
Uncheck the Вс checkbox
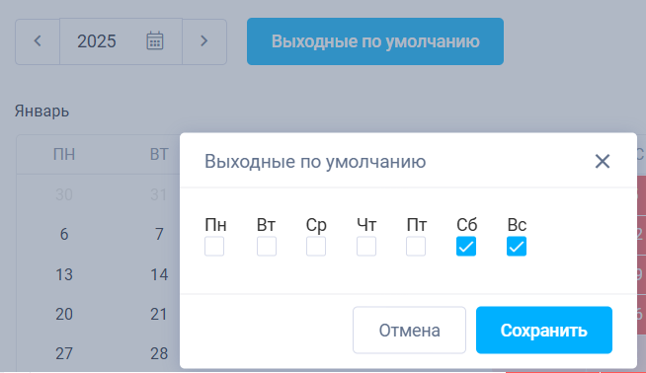[517, 246]
